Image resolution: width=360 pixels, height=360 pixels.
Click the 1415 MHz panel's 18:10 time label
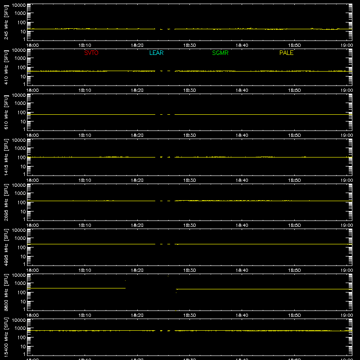click(85, 180)
